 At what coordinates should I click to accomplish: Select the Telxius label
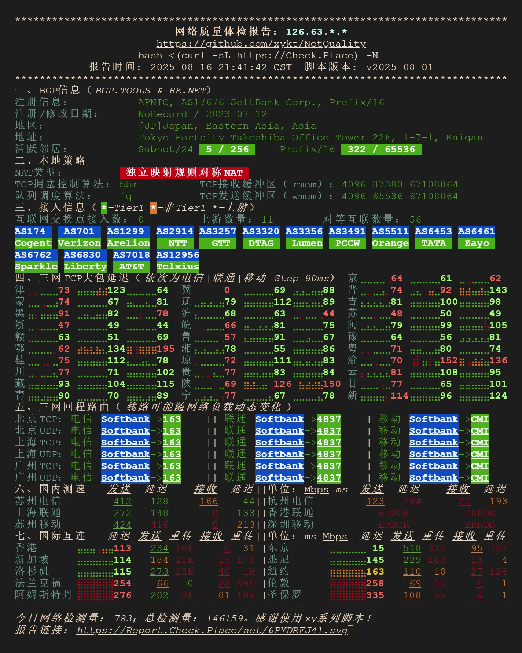[x=178, y=267]
